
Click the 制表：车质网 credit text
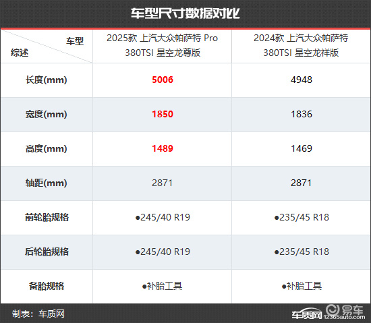click(38, 314)
